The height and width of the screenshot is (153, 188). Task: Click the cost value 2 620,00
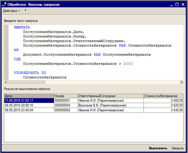coord(163,105)
